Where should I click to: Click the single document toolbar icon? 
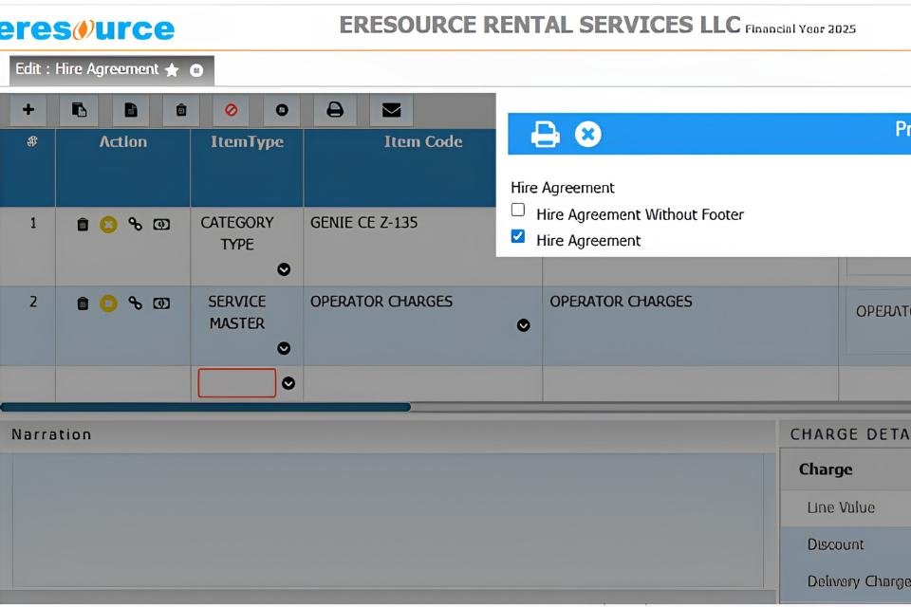[x=131, y=110]
